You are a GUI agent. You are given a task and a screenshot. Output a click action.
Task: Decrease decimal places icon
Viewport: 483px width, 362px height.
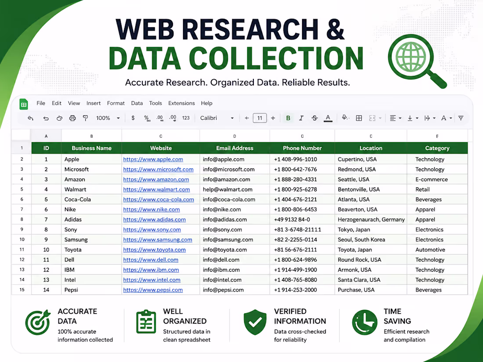159,118
